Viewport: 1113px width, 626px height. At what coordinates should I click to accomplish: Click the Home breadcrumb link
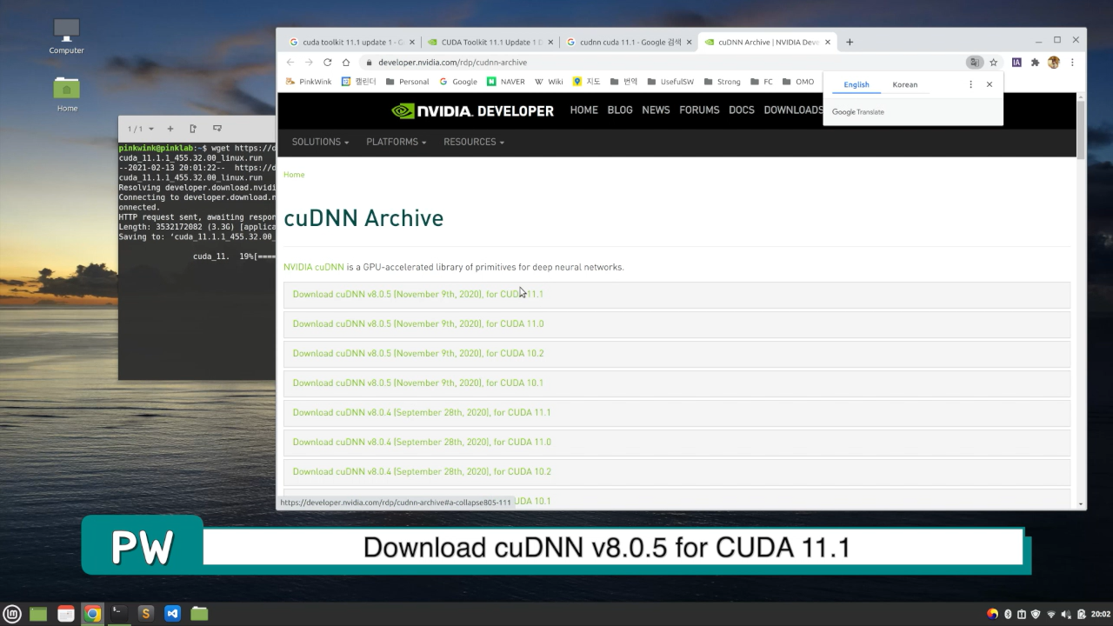pos(294,175)
